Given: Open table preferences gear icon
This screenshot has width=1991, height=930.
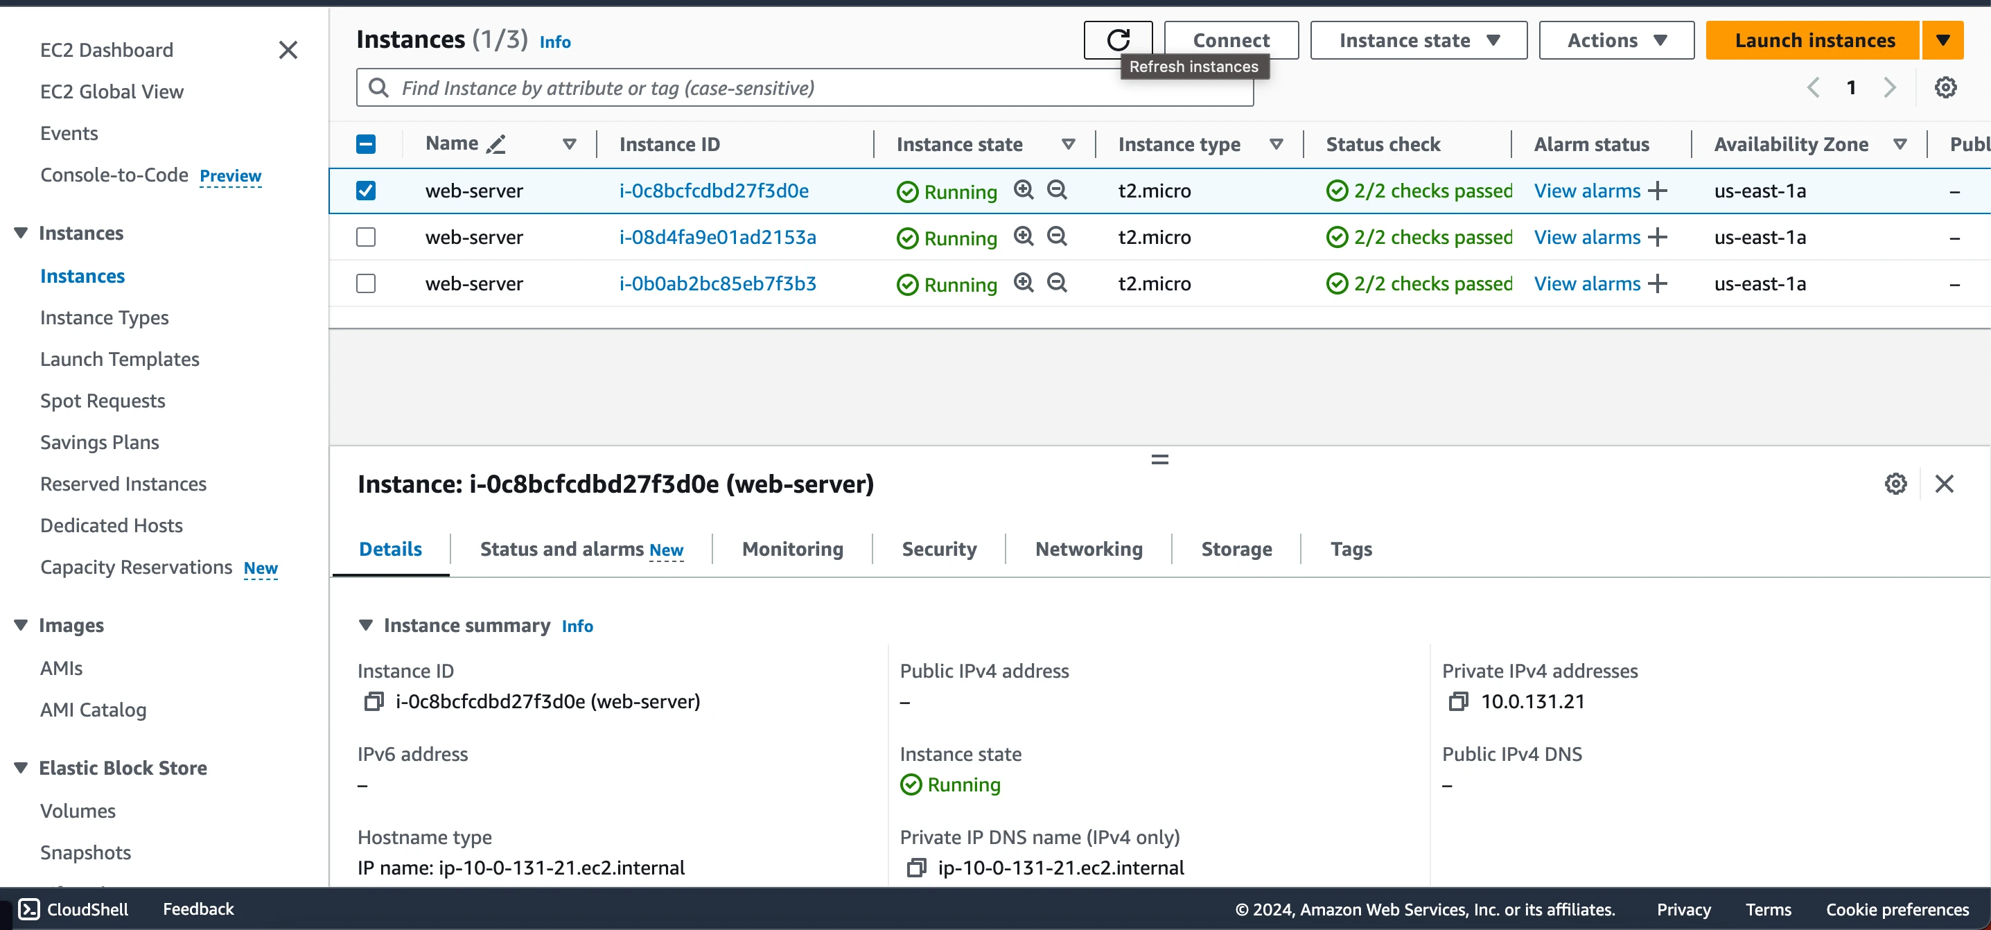Looking at the screenshot, I should (1945, 87).
